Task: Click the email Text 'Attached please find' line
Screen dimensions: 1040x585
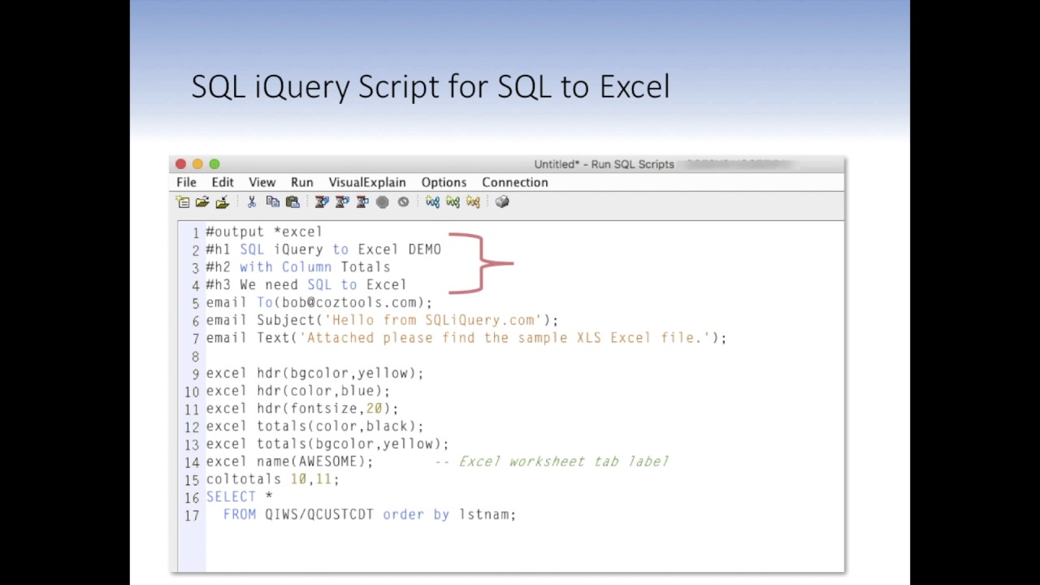Action: (466, 338)
